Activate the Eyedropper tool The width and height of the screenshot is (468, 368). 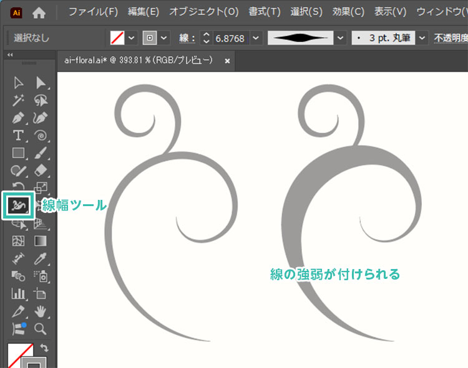pos(41,258)
